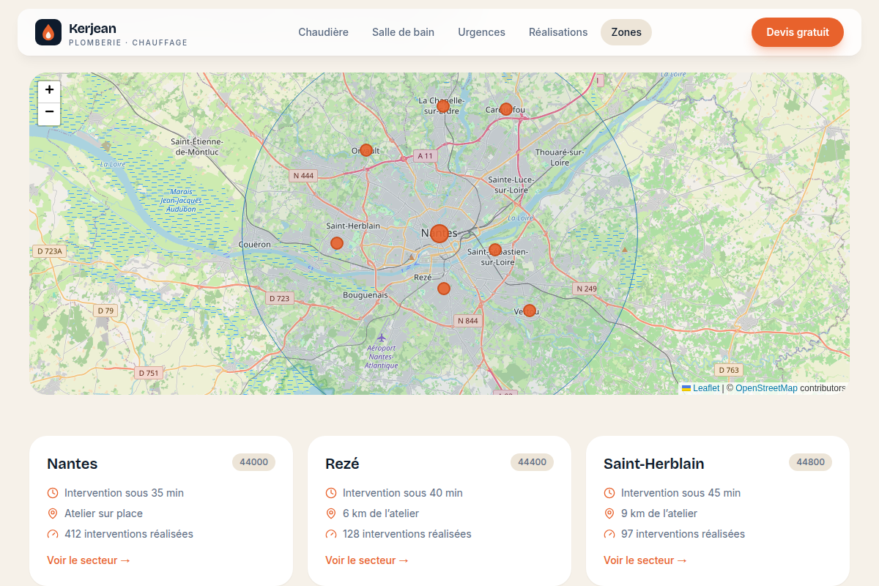Viewport: 879px width, 586px height.
Task: Select the Orvault map marker
Action: tap(366, 150)
